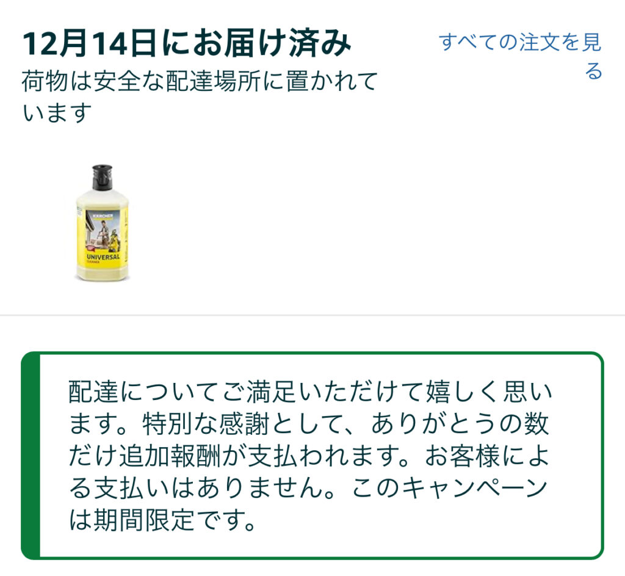Tap the は期間限定です closing line

pos(162,520)
